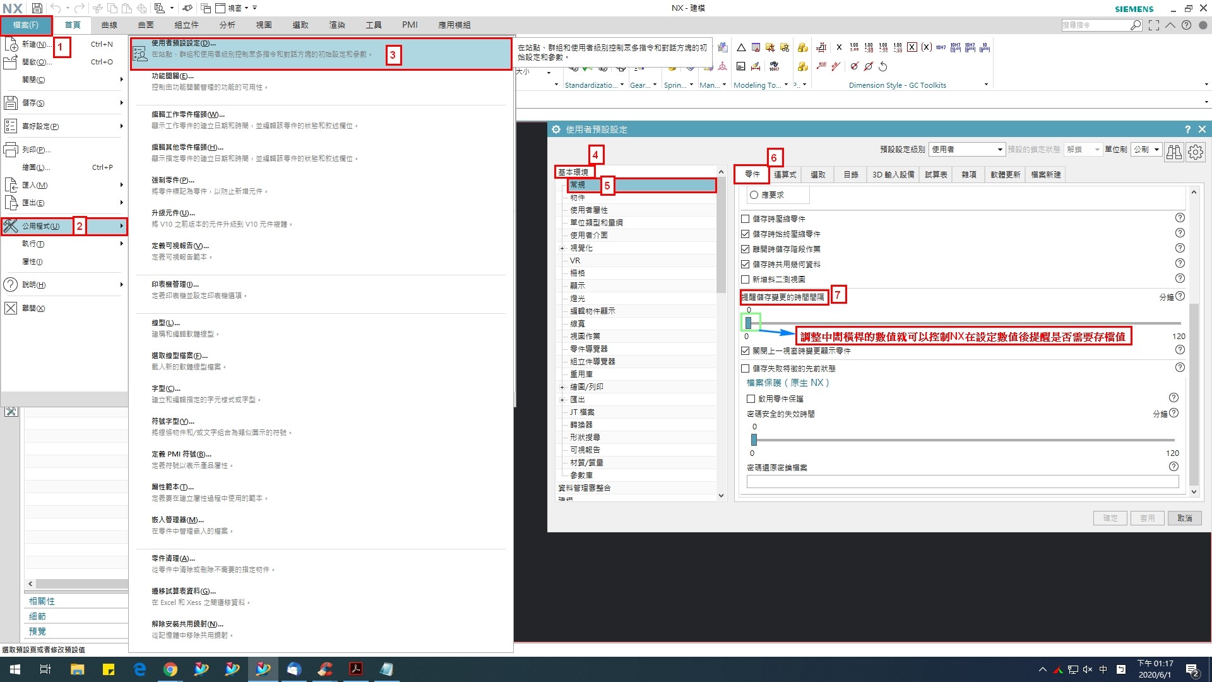The width and height of the screenshot is (1212, 682).
Task: Switch to the 3D 輸入設備 tab
Action: pyautogui.click(x=893, y=175)
